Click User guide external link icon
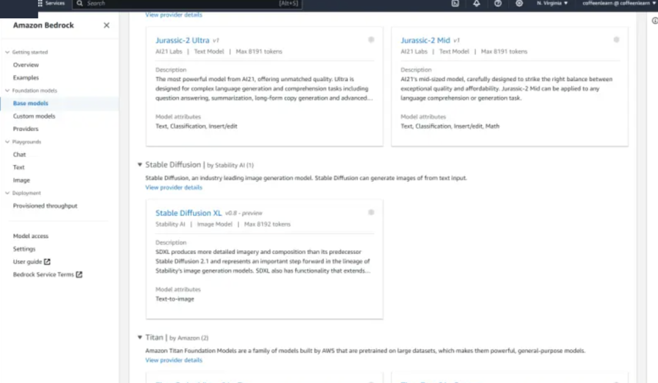Screen dimensions: 658x383 pyautogui.click(x=47, y=262)
